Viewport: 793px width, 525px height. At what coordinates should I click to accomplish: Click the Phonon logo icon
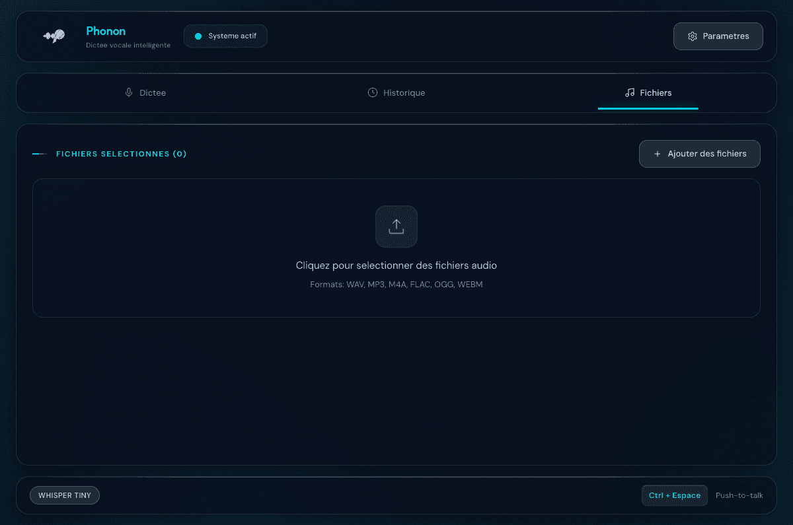(x=54, y=36)
